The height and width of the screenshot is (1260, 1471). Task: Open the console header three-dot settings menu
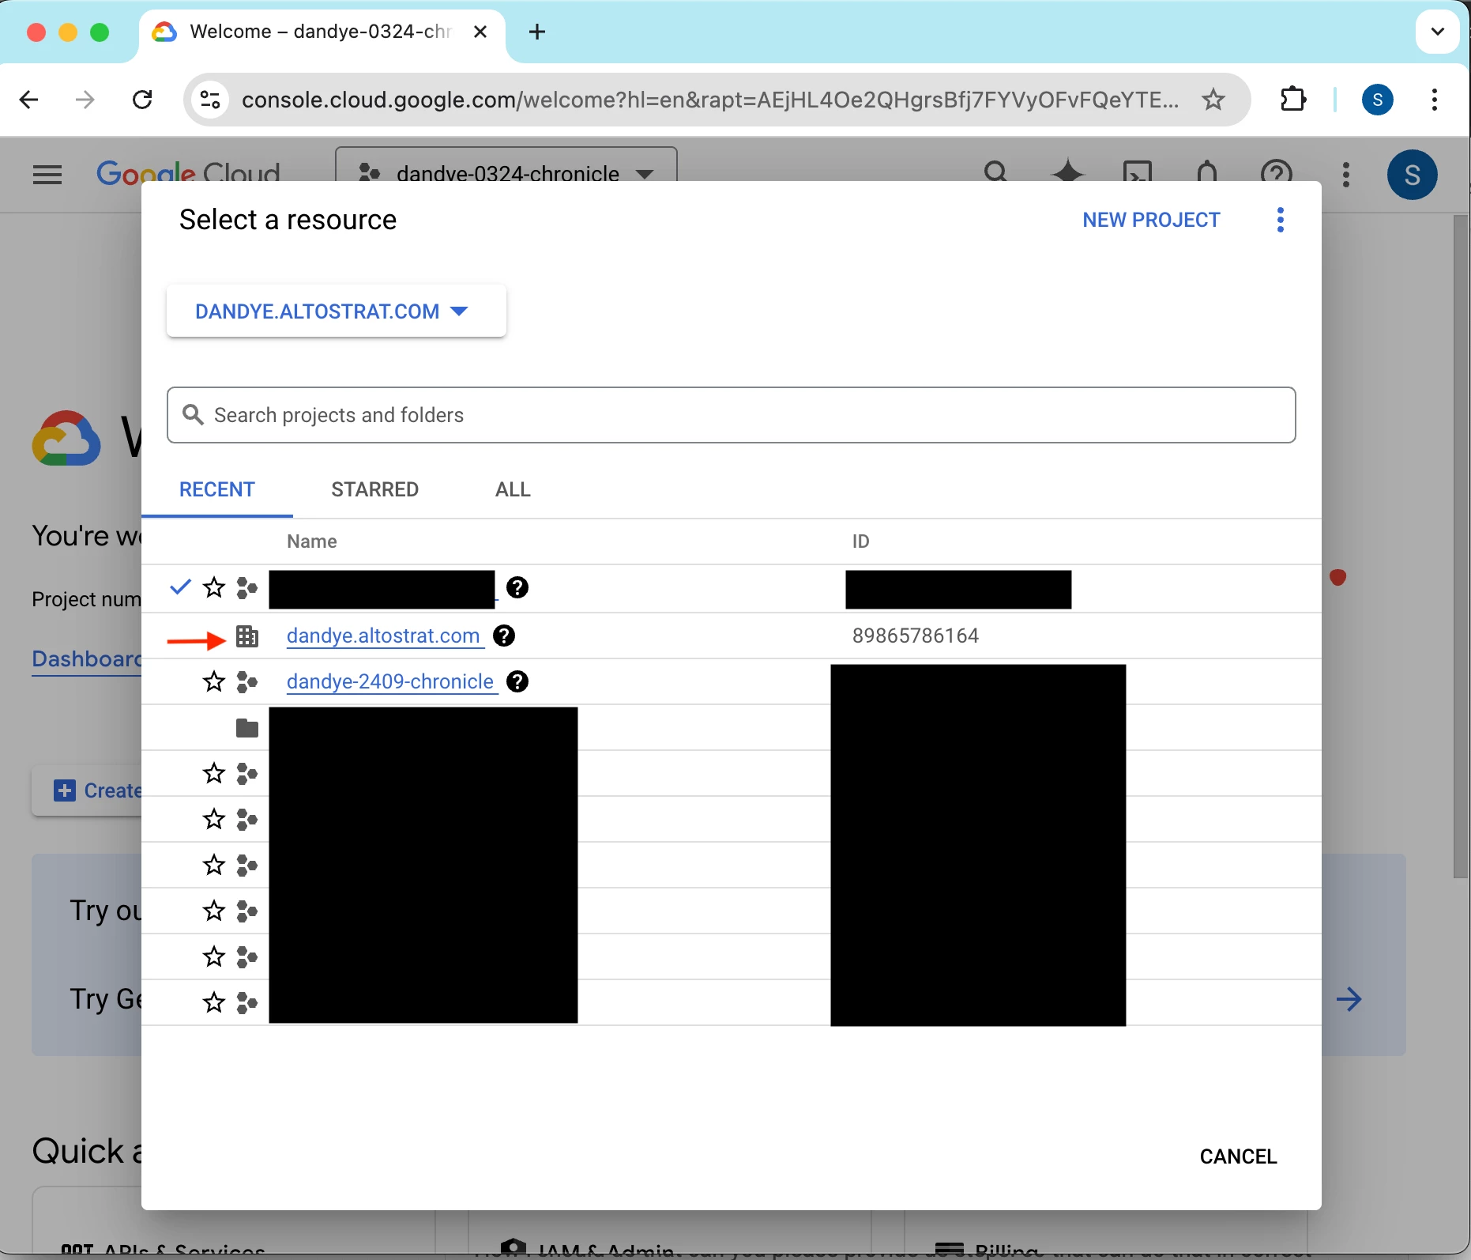[x=1346, y=175]
